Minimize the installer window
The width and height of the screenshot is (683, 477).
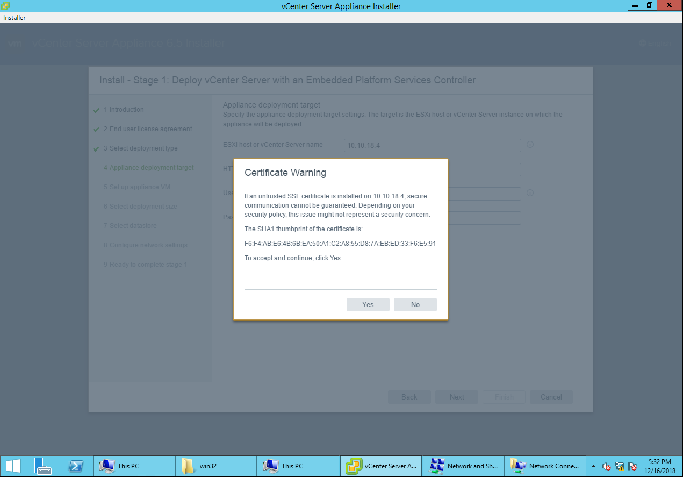(x=635, y=5)
